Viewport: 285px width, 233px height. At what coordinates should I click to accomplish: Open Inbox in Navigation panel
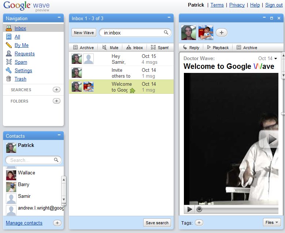[x=20, y=28]
